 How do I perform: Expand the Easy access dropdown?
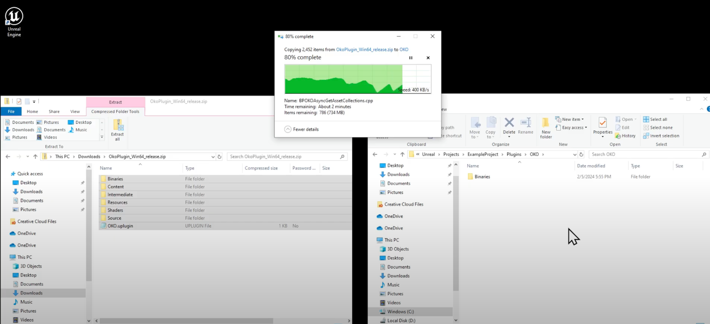(572, 127)
